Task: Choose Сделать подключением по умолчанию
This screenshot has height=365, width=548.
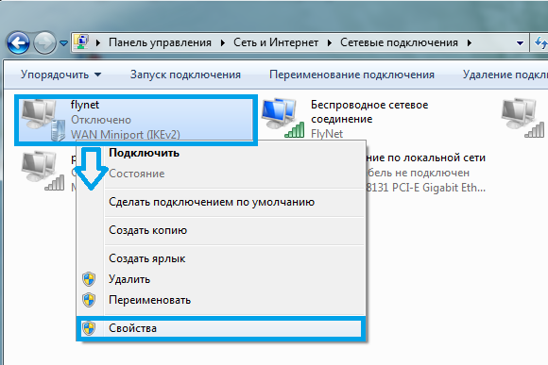Action: 221,202
